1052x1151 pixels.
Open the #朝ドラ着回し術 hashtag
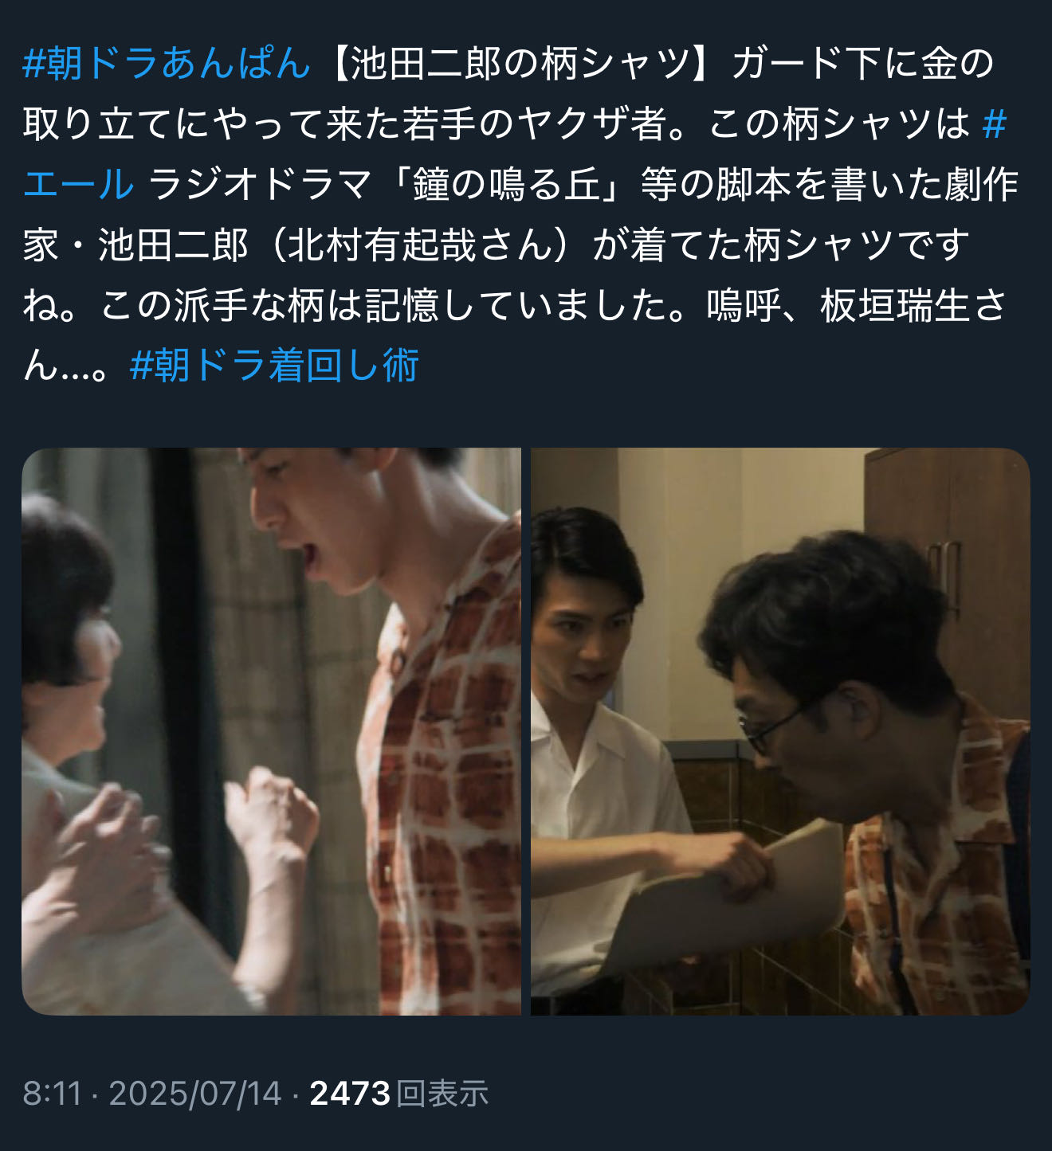click(274, 366)
